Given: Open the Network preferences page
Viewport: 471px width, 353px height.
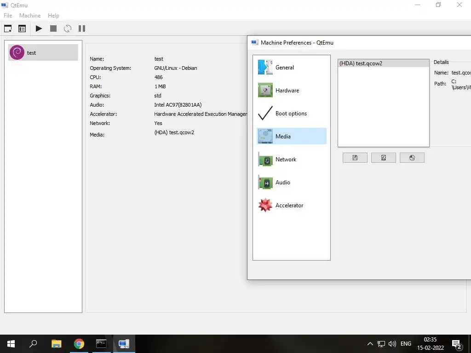Looking at the screenshot, I should (292, 159).
